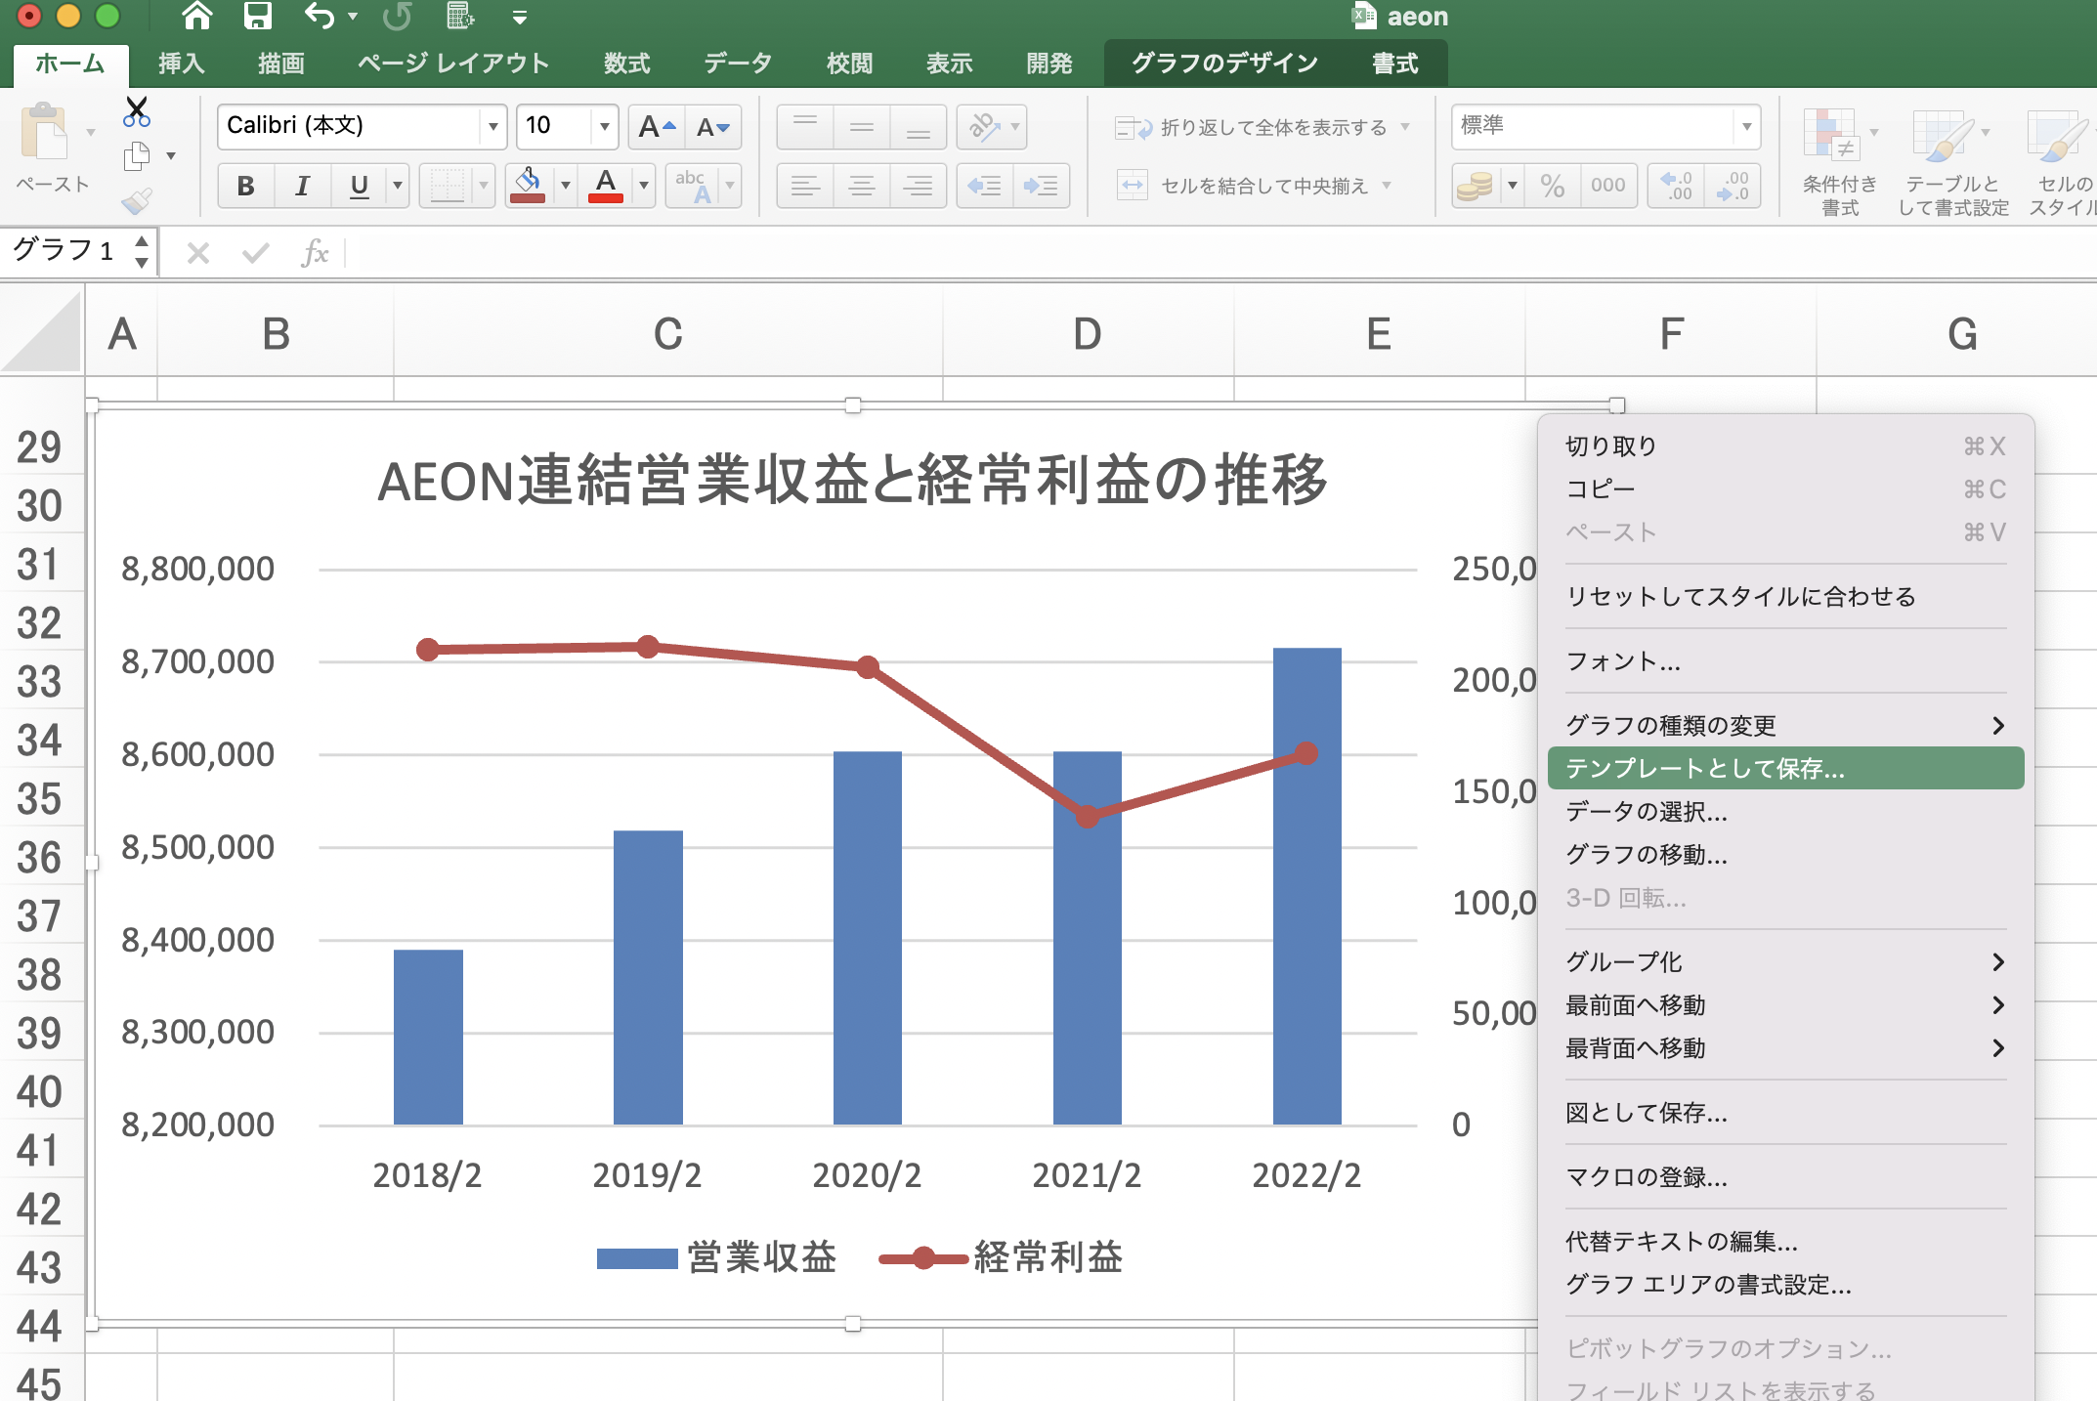The height and width of the screenshot is (1401, 2097).
Task: Click the Redo arrow icon
Action: pos(397,16)
